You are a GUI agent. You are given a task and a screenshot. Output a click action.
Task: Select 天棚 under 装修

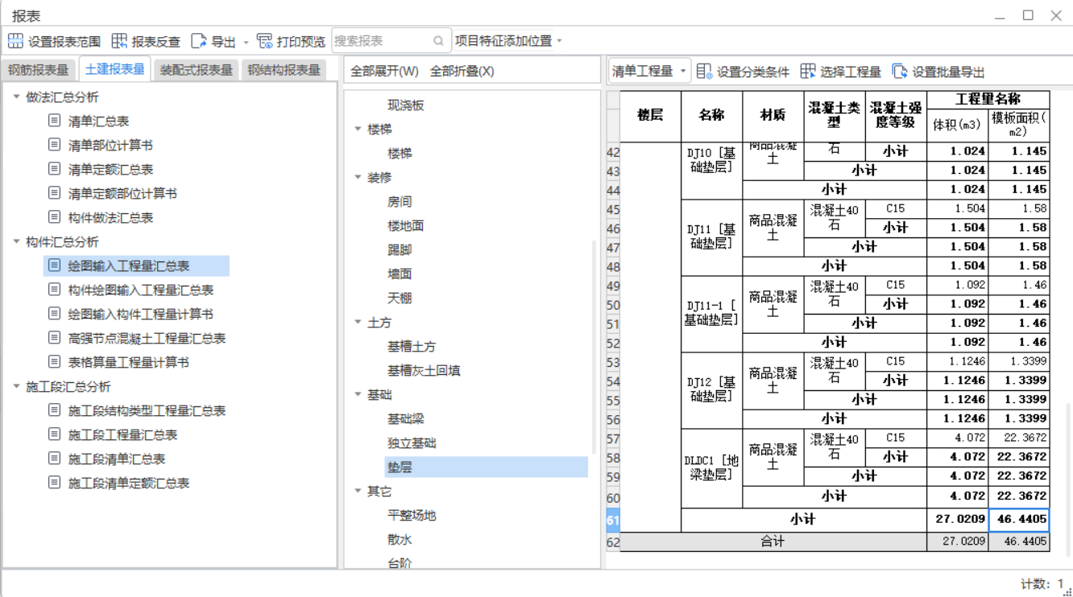click(400, 298)
